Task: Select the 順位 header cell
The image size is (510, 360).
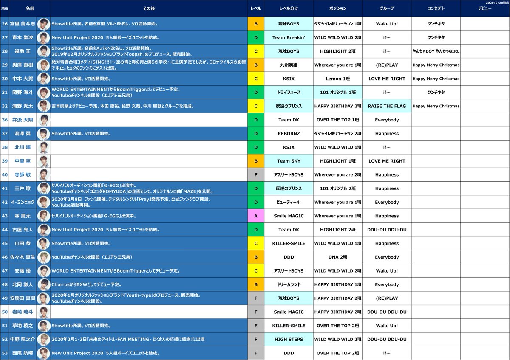Action: [x=5, y=8]
